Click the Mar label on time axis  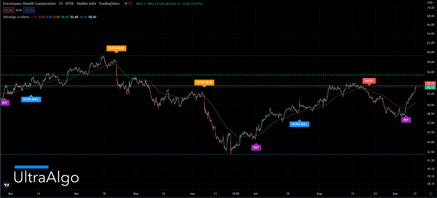coord(11,194)
